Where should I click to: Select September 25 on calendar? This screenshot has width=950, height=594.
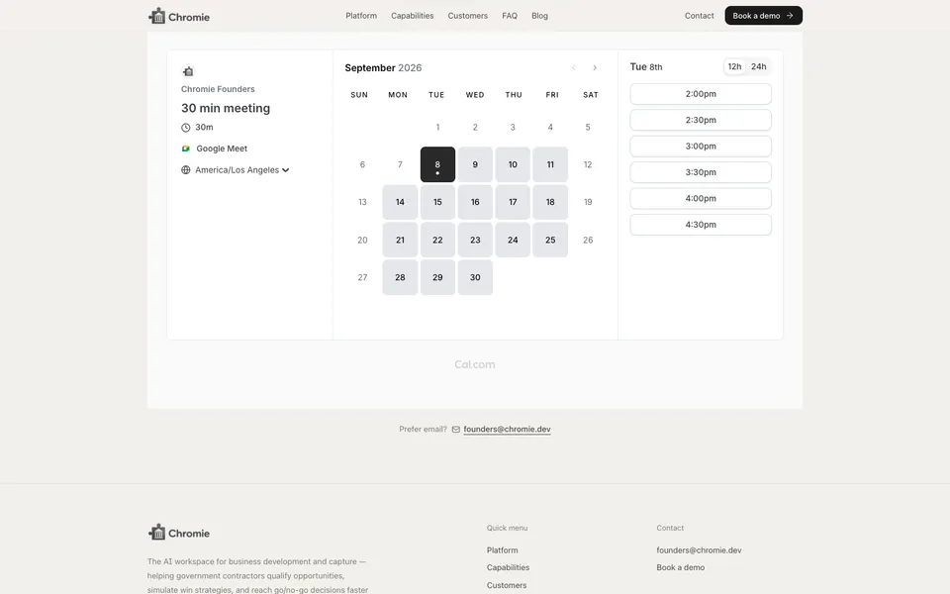click(x=550, y=240)
